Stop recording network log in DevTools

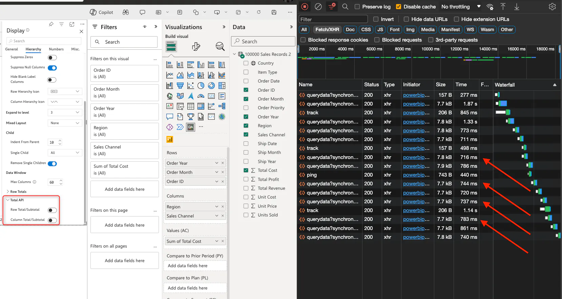coord(305,6)
